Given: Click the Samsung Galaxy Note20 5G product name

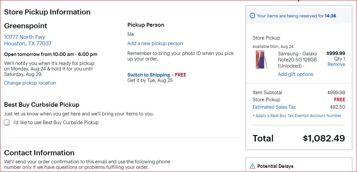Looking at the screenshot, I should pyautogui.click(x=297, y=60).
